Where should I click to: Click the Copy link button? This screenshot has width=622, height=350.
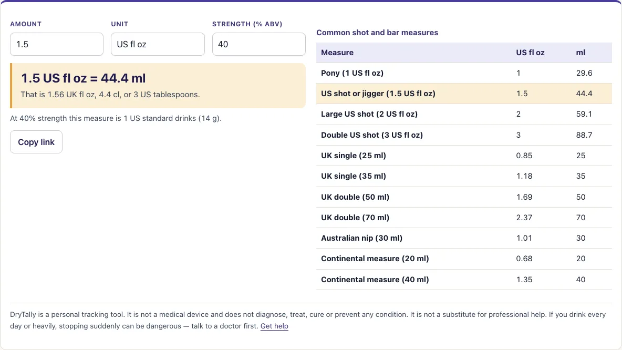point(36,142)
